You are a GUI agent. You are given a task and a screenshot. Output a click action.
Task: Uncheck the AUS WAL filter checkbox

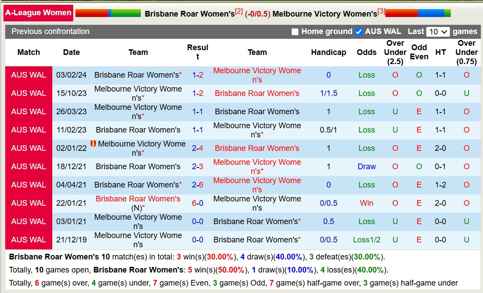[x=359, y=31]
